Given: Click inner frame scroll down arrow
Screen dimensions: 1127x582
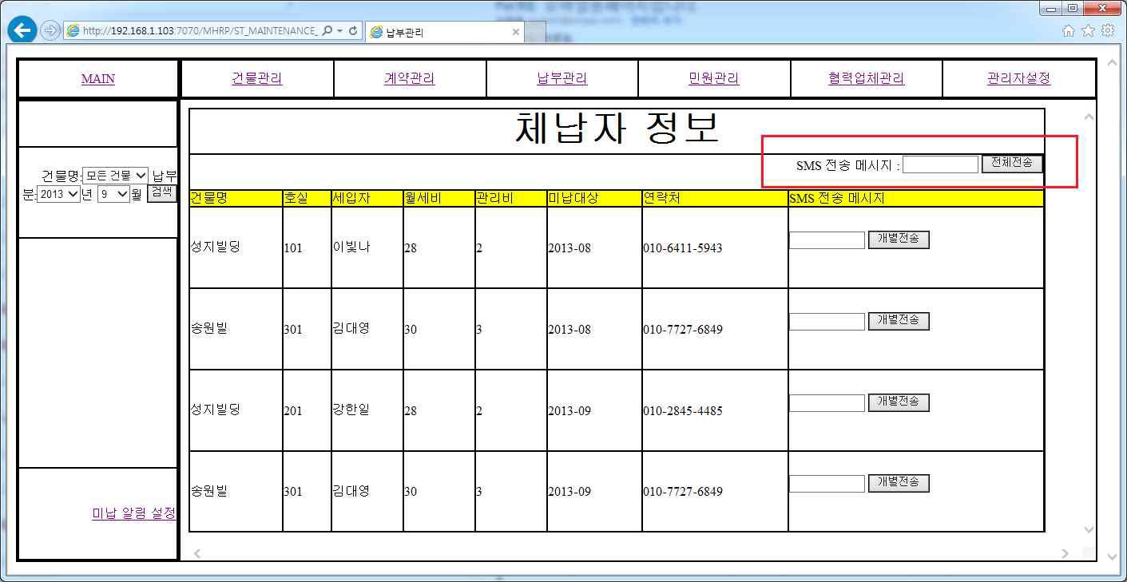Looking at the screenshot, I should pyautogui.click(x=1088, y=530).
